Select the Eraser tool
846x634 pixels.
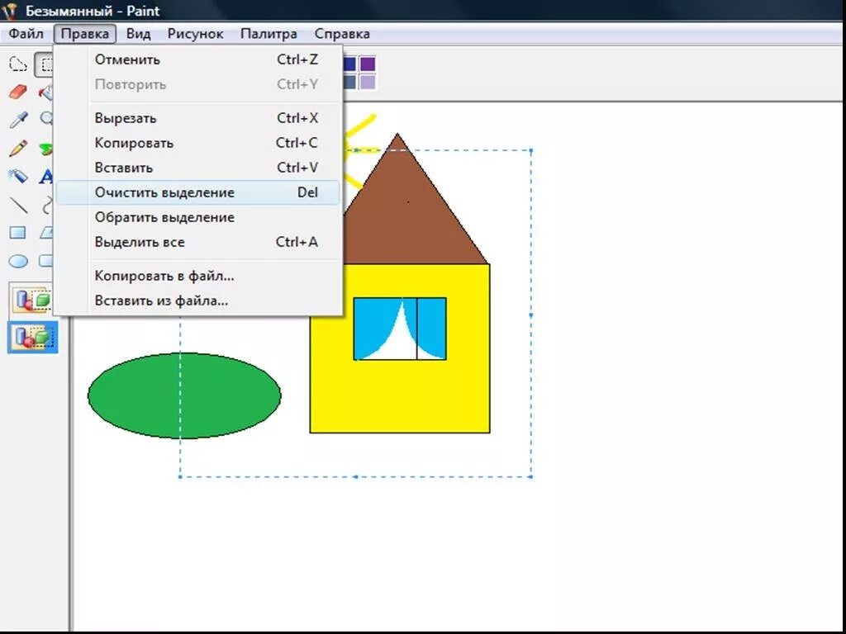[x=18, y=92]
